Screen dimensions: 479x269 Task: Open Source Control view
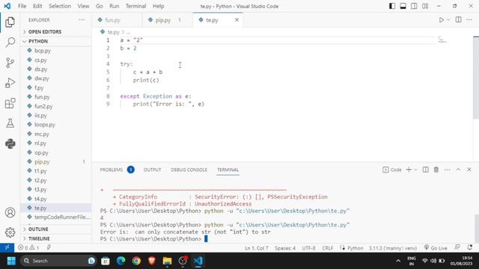[x=10, y=63]
